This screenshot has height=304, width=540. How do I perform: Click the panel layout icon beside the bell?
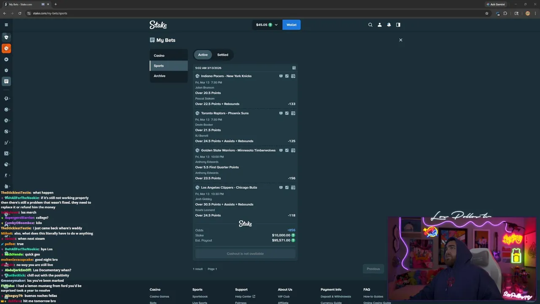click(x=398, y=25)
